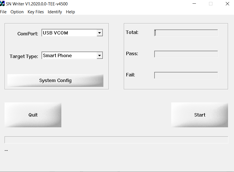The image size is (234, 172).
Task: Maximize the SN Writer window
Action: pos(211,4)
